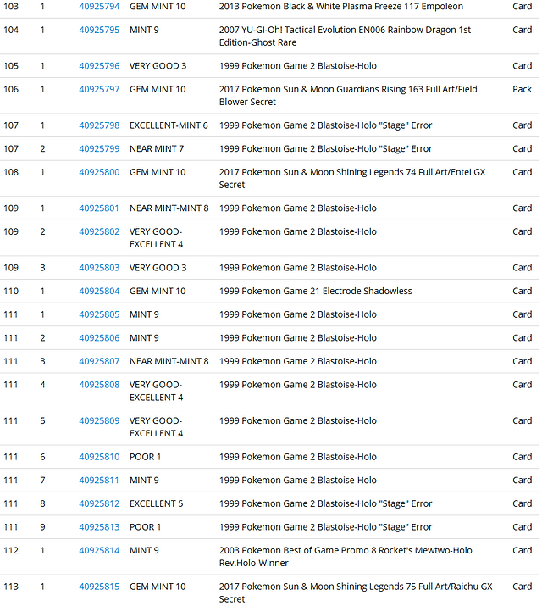The height and width of the screenshot is (606, 542).
Task: Open cert number 40925811 link
Action: coord(99,480)
